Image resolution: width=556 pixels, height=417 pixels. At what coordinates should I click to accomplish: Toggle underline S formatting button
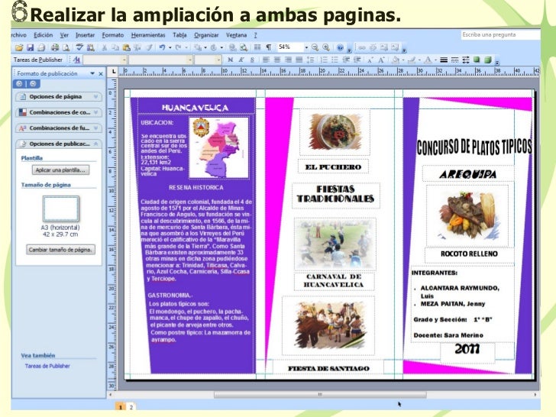click(x=252, y=60)
